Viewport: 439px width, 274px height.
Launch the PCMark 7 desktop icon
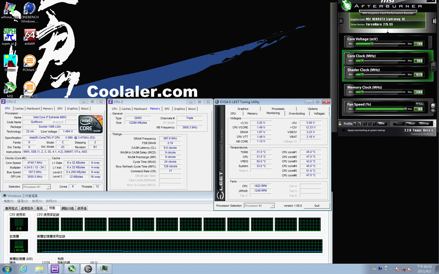coord(30,63)
